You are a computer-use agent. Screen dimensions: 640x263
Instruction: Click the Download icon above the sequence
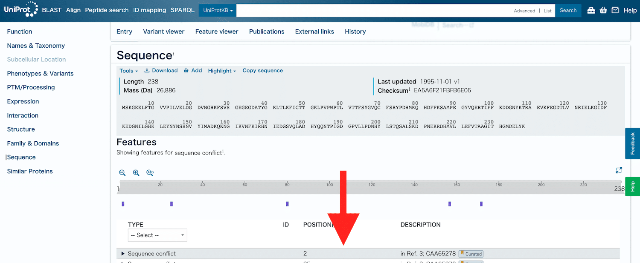(x=161, y=70)
